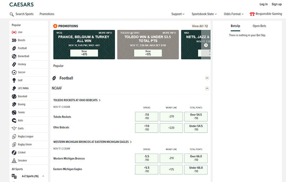The image size is (286, 182).
Task: Click the search magnifier icon
Action: coord(12,14)
